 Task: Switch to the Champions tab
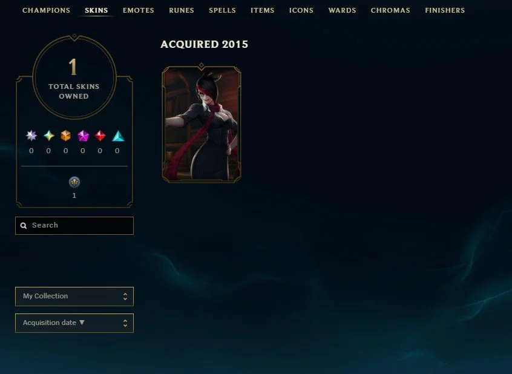[x=46, y=10]
